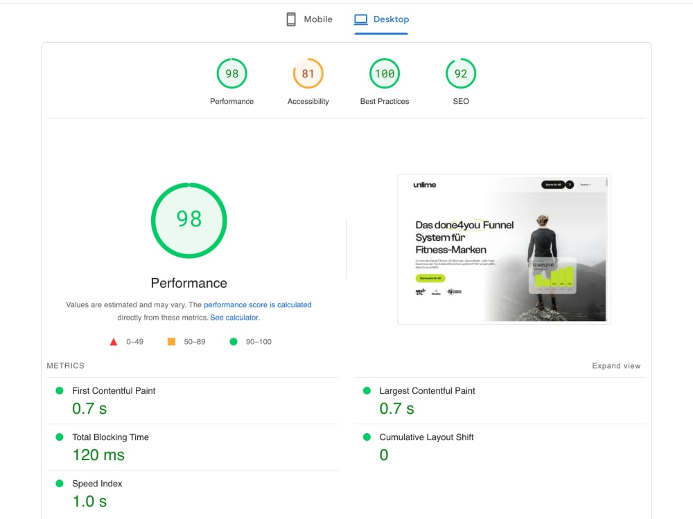The height and width of the screenshot is (519, 693).
Task: Click the First Contentful Paint metric label
Action: (114, 390)
